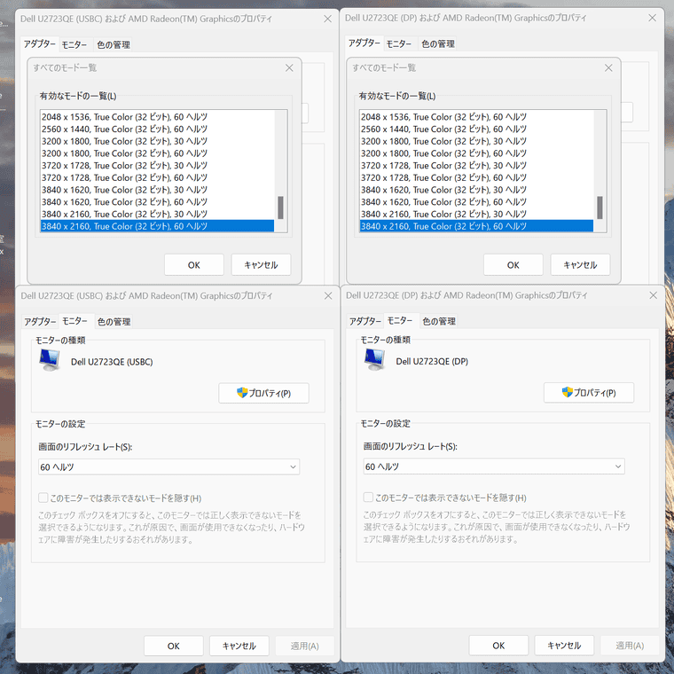Select 3200 x 1800 60 ヘルツ in DP list
The width and height of the screenshot is (674, 674).
(477, 153)
